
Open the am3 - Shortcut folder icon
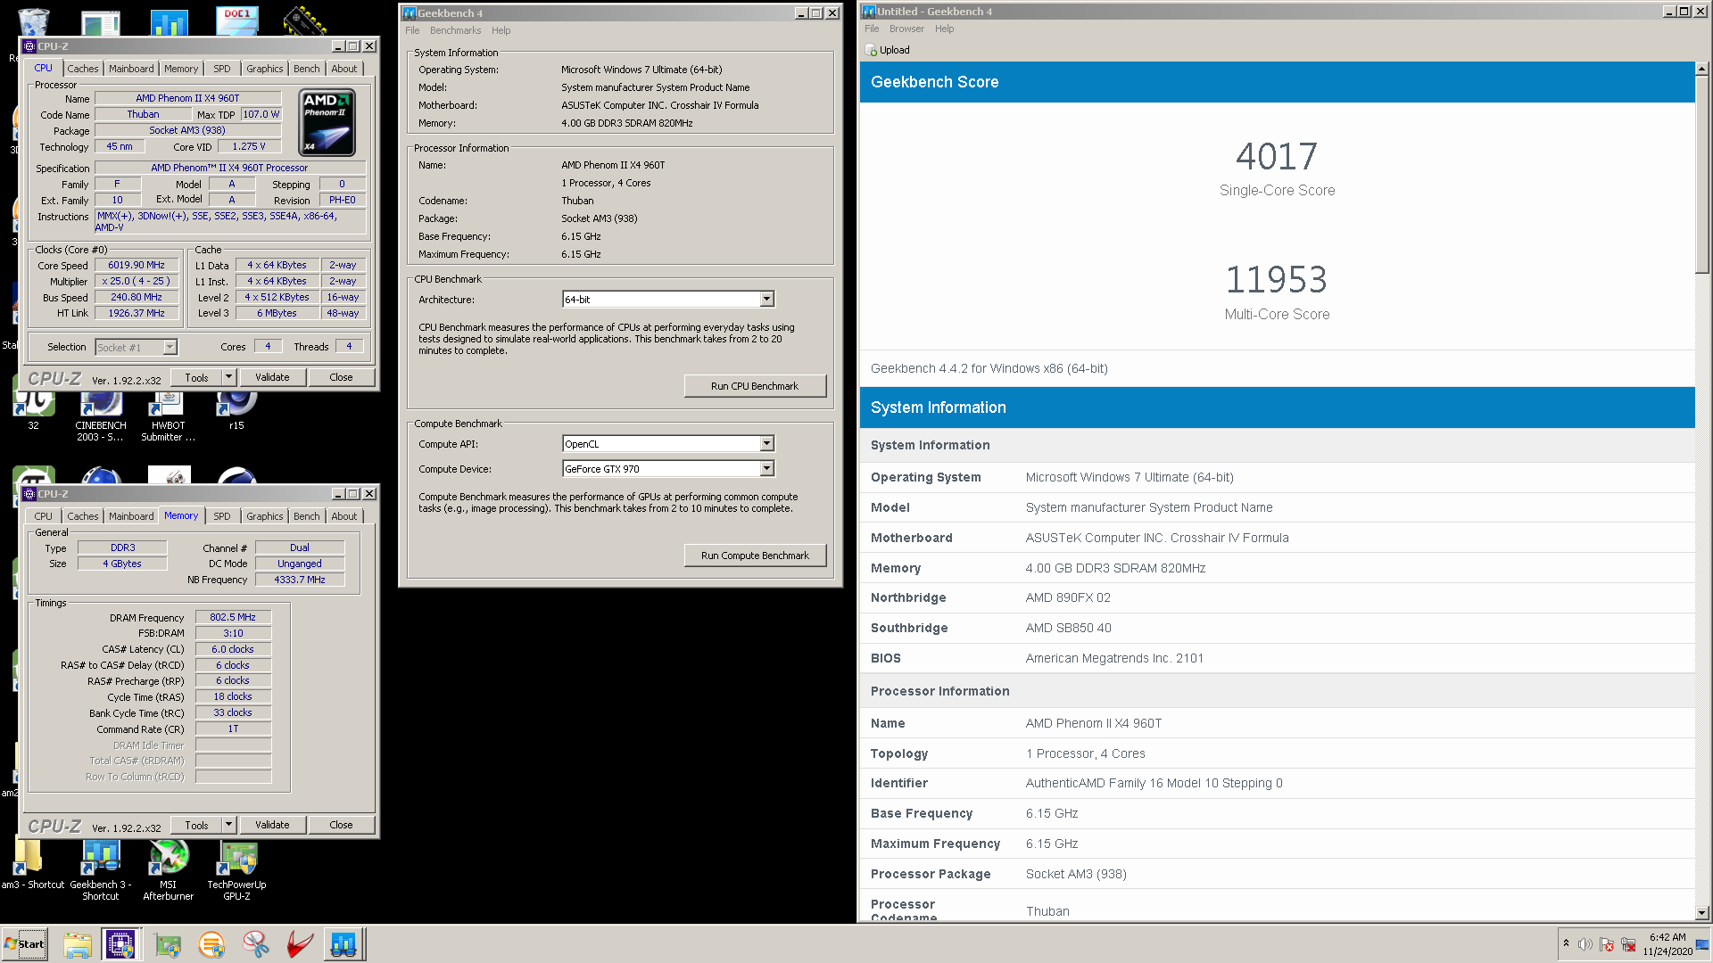coord(33,865)
